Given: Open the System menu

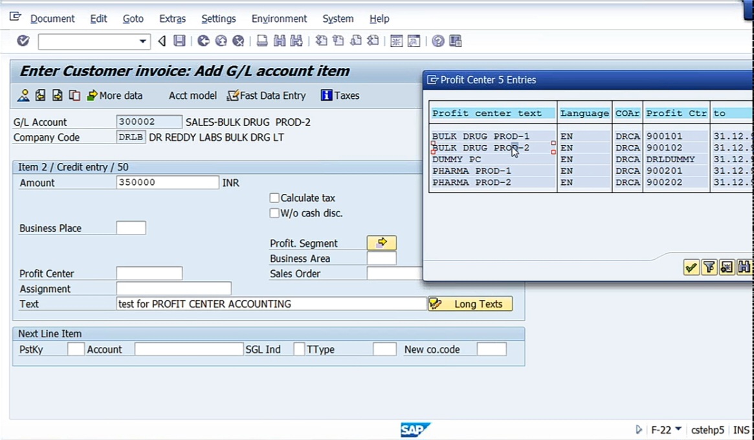Looking at the screenshot, I should [x=338, y=19].
